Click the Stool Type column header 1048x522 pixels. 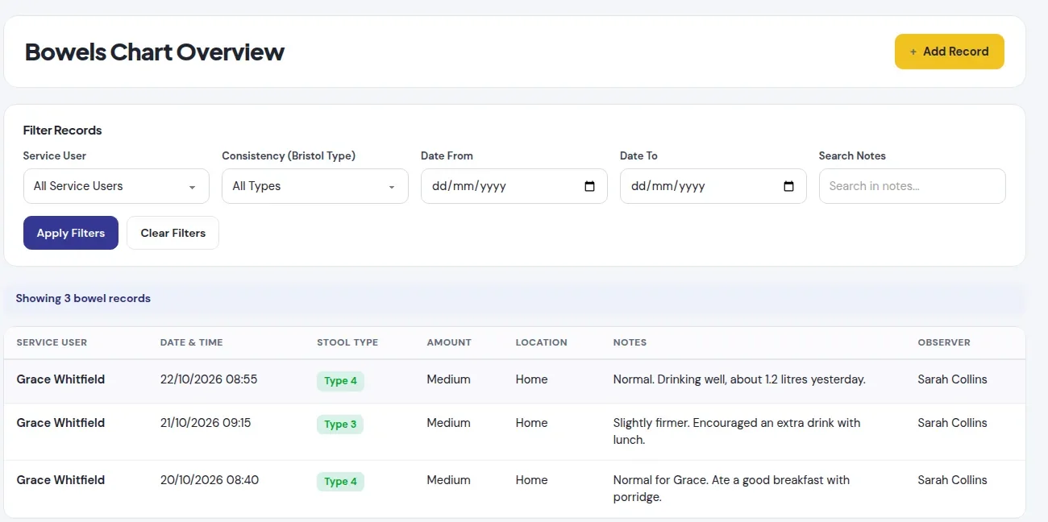click(347, 342)
